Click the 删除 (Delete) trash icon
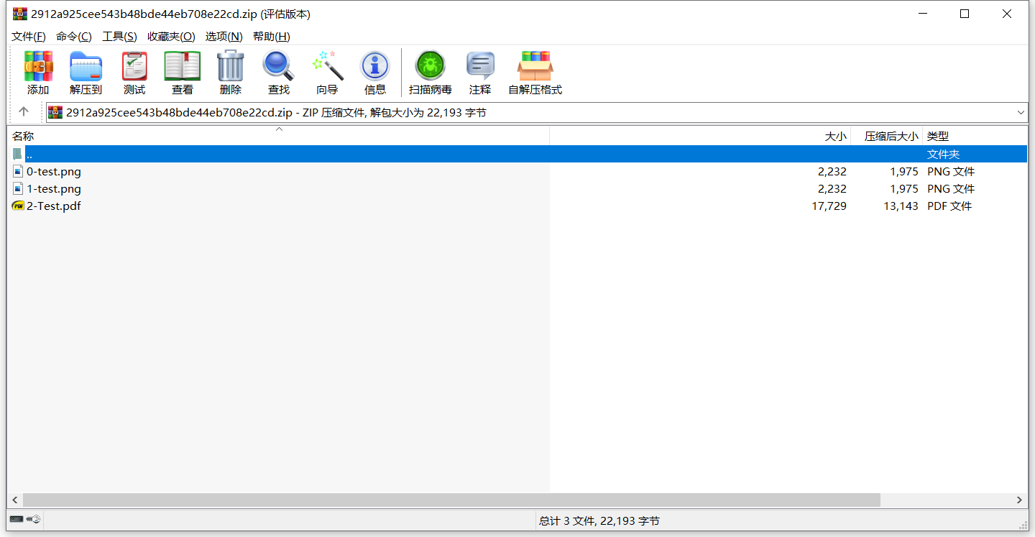The width and height of the screenshot is (1035, 537). tap(231, 73)
